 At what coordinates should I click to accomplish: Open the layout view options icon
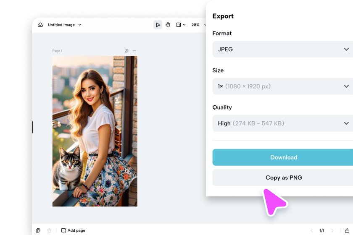pyautogui.click(x=179, y=25)
